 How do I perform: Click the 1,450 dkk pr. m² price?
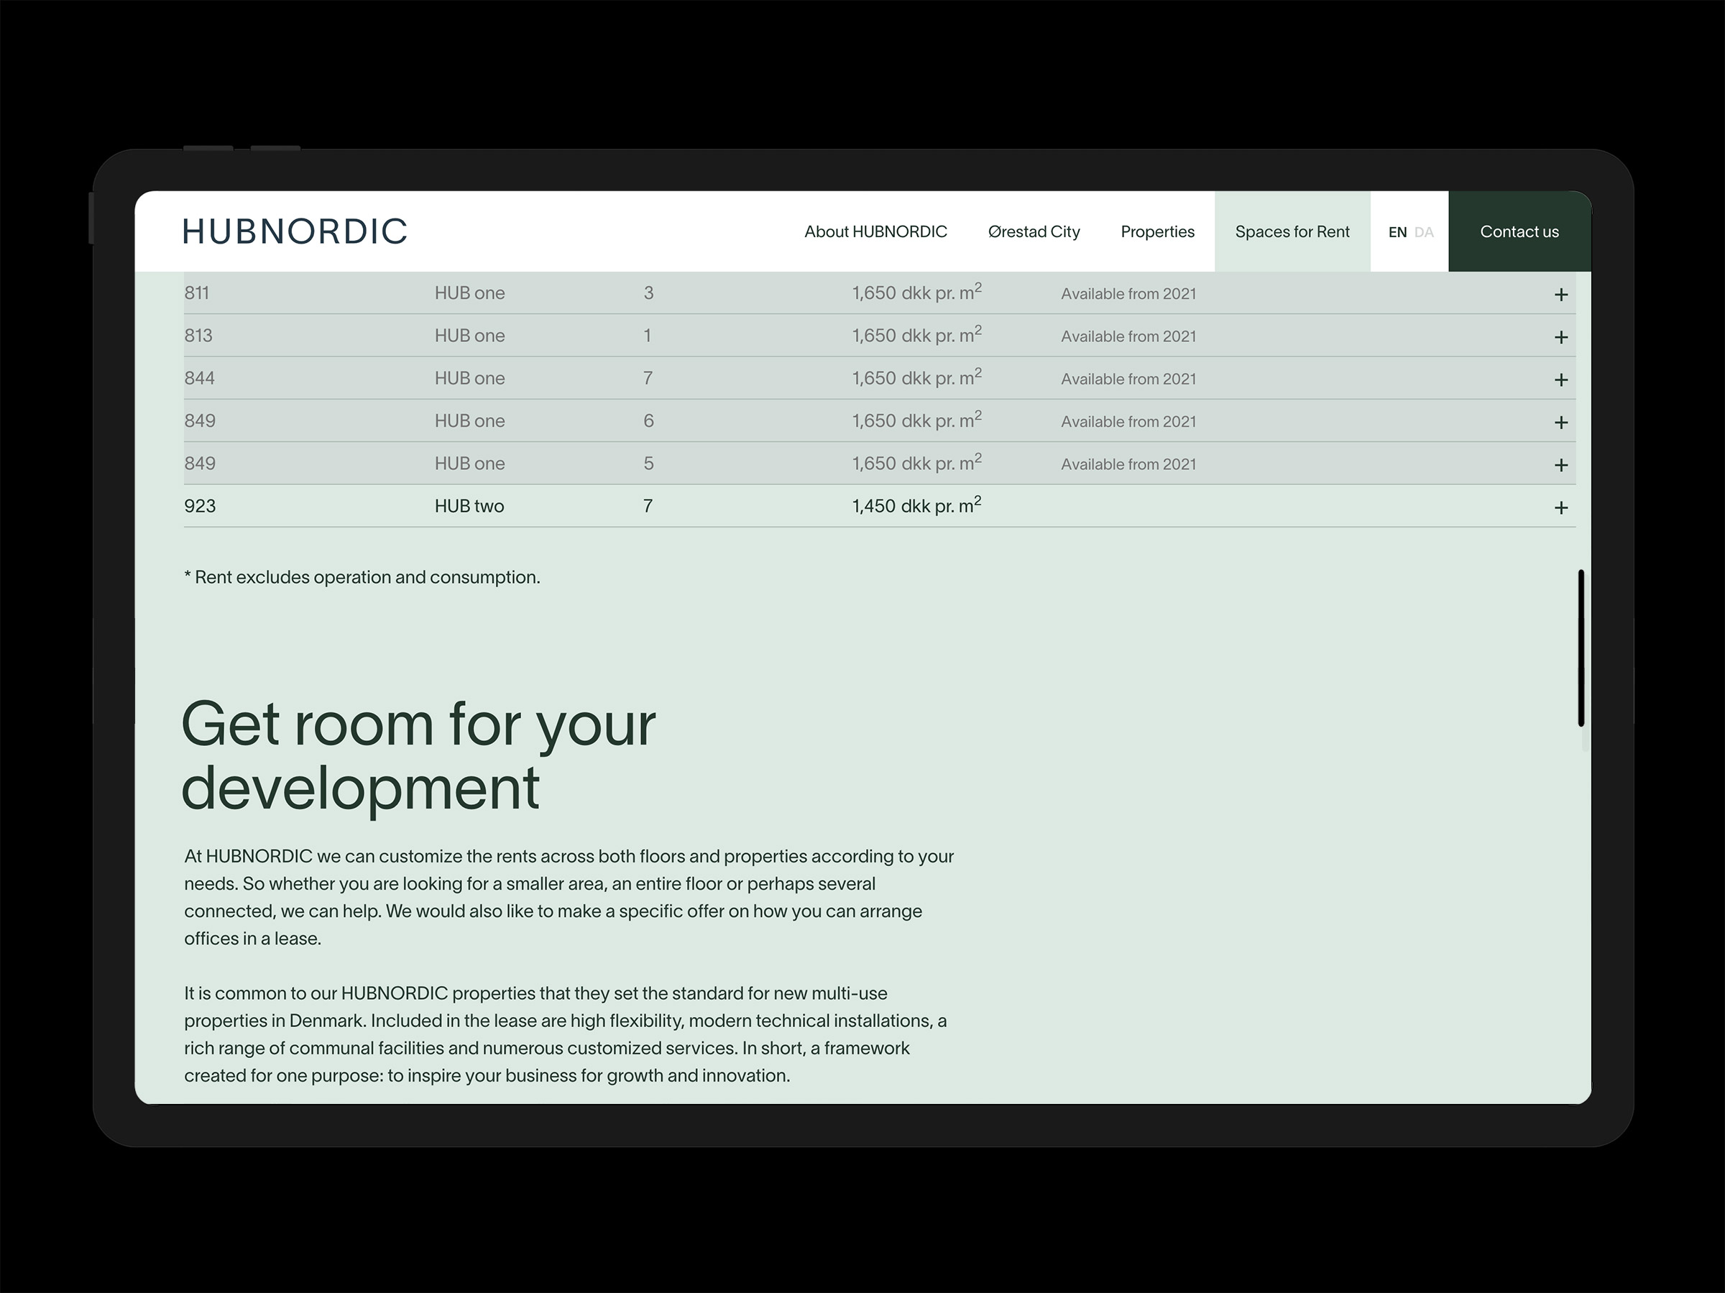click(916, 506)
